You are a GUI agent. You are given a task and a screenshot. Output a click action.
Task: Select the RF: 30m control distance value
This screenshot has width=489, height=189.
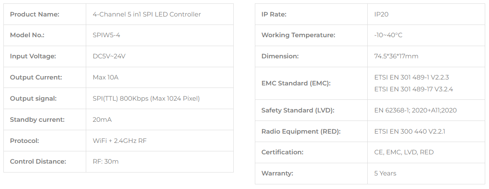coord(106,162)
